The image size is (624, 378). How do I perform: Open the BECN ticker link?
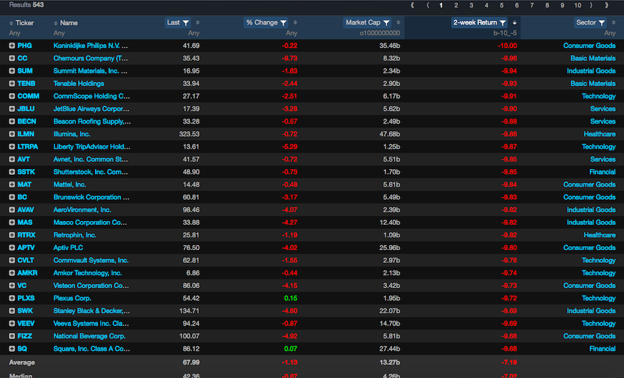coord(27,122)
